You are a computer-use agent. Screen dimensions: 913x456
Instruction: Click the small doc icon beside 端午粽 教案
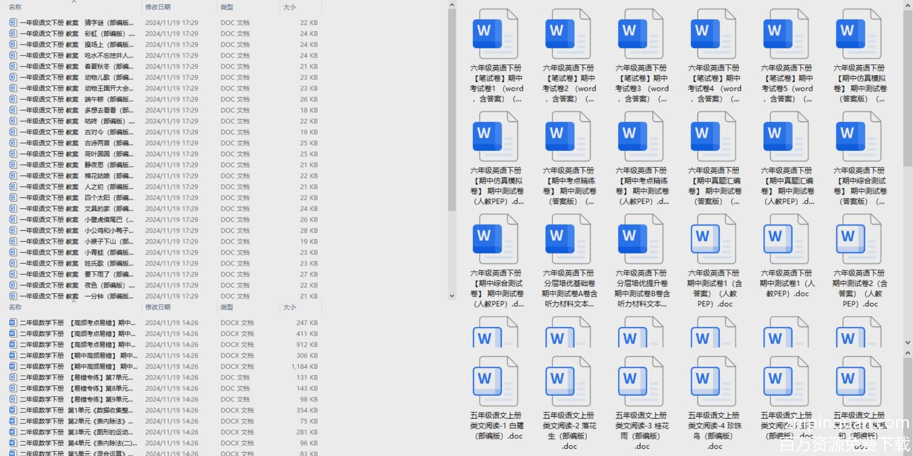[x=13, y=99]
